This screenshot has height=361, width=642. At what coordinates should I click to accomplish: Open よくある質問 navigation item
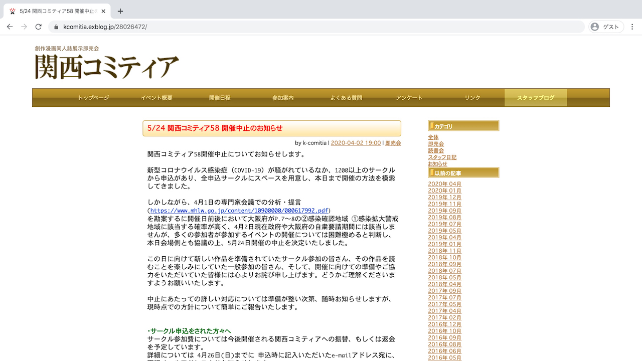tap(346, 98)
